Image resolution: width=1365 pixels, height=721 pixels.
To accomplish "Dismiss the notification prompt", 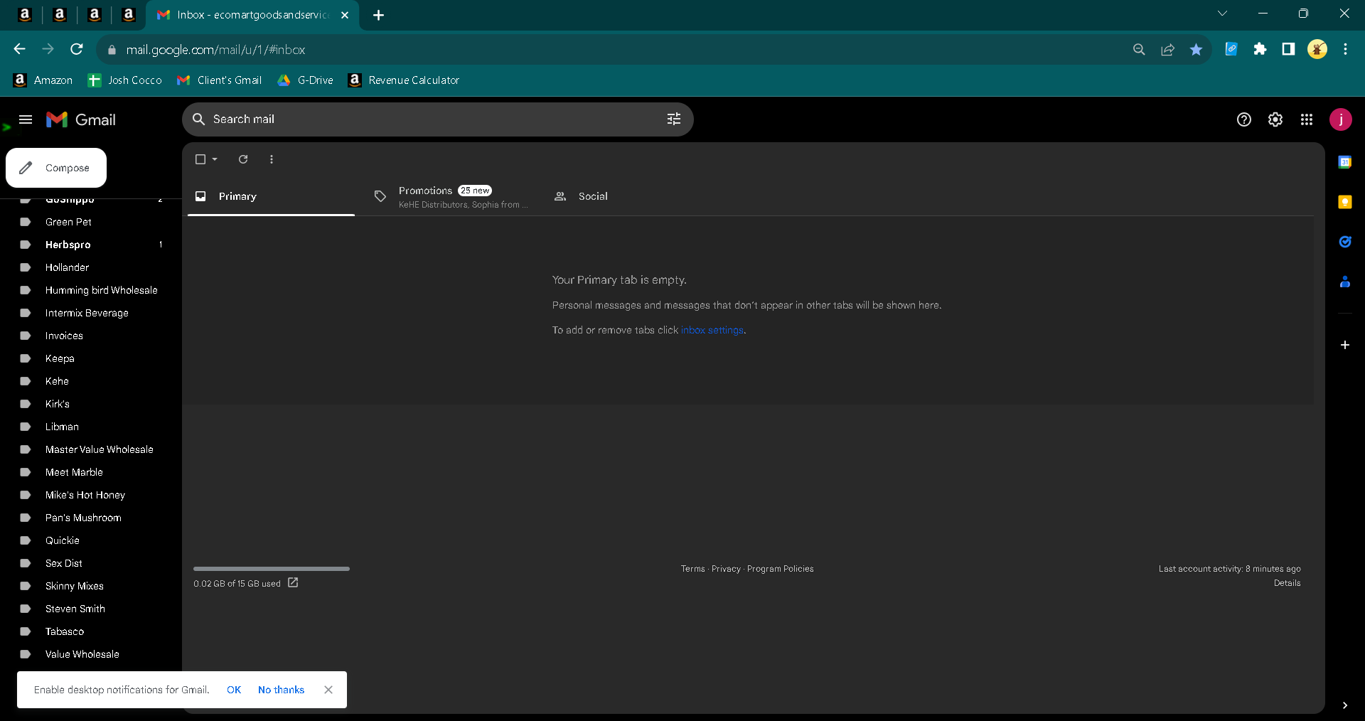I will point(328,690).
